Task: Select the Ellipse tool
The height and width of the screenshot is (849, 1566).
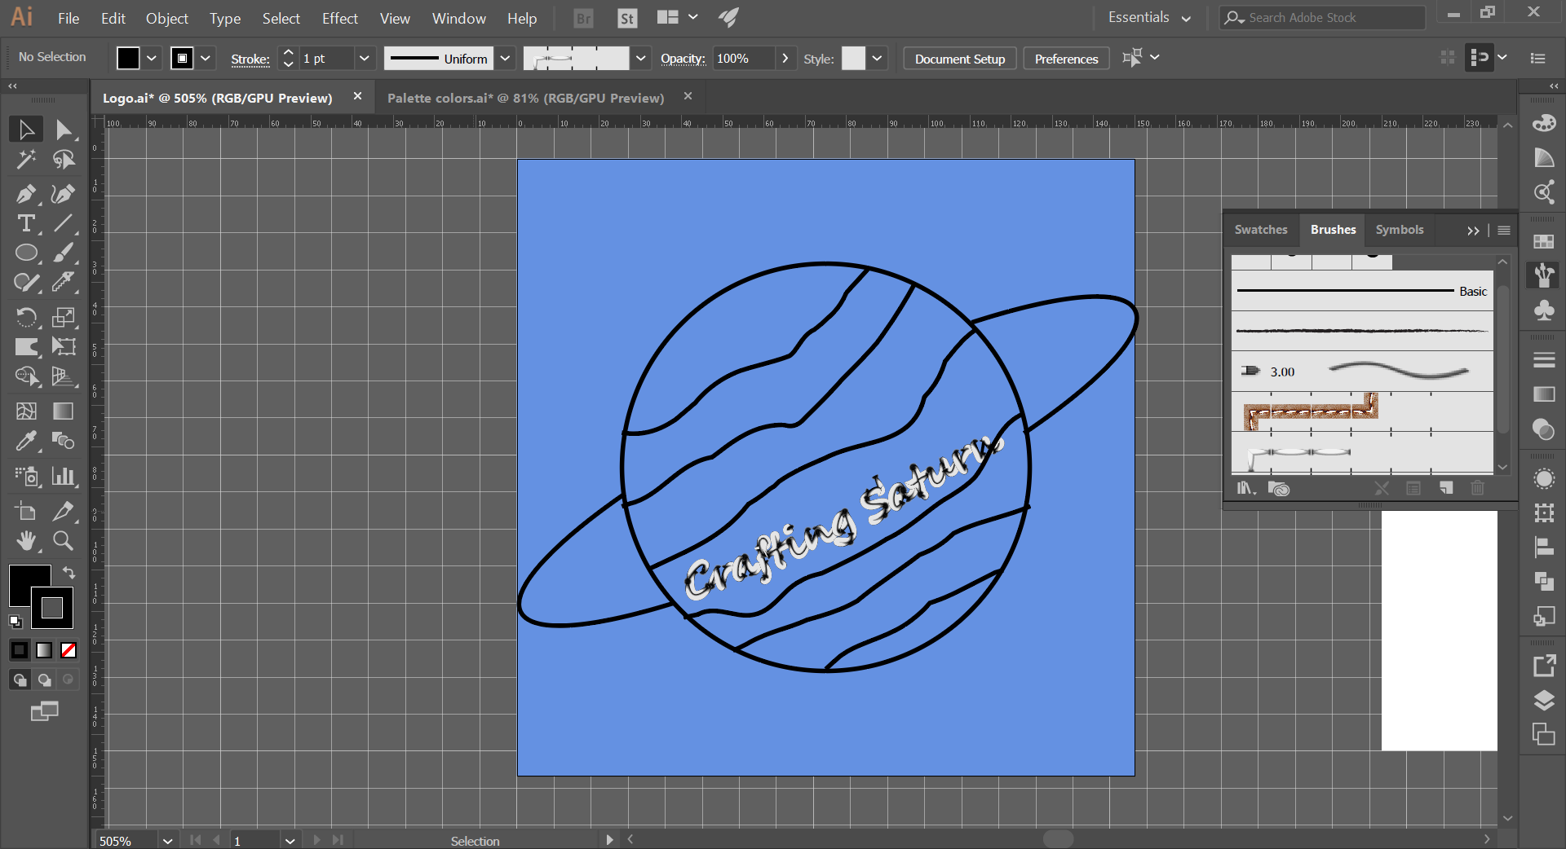Action: pyautogui.click(x=26, y=253)
